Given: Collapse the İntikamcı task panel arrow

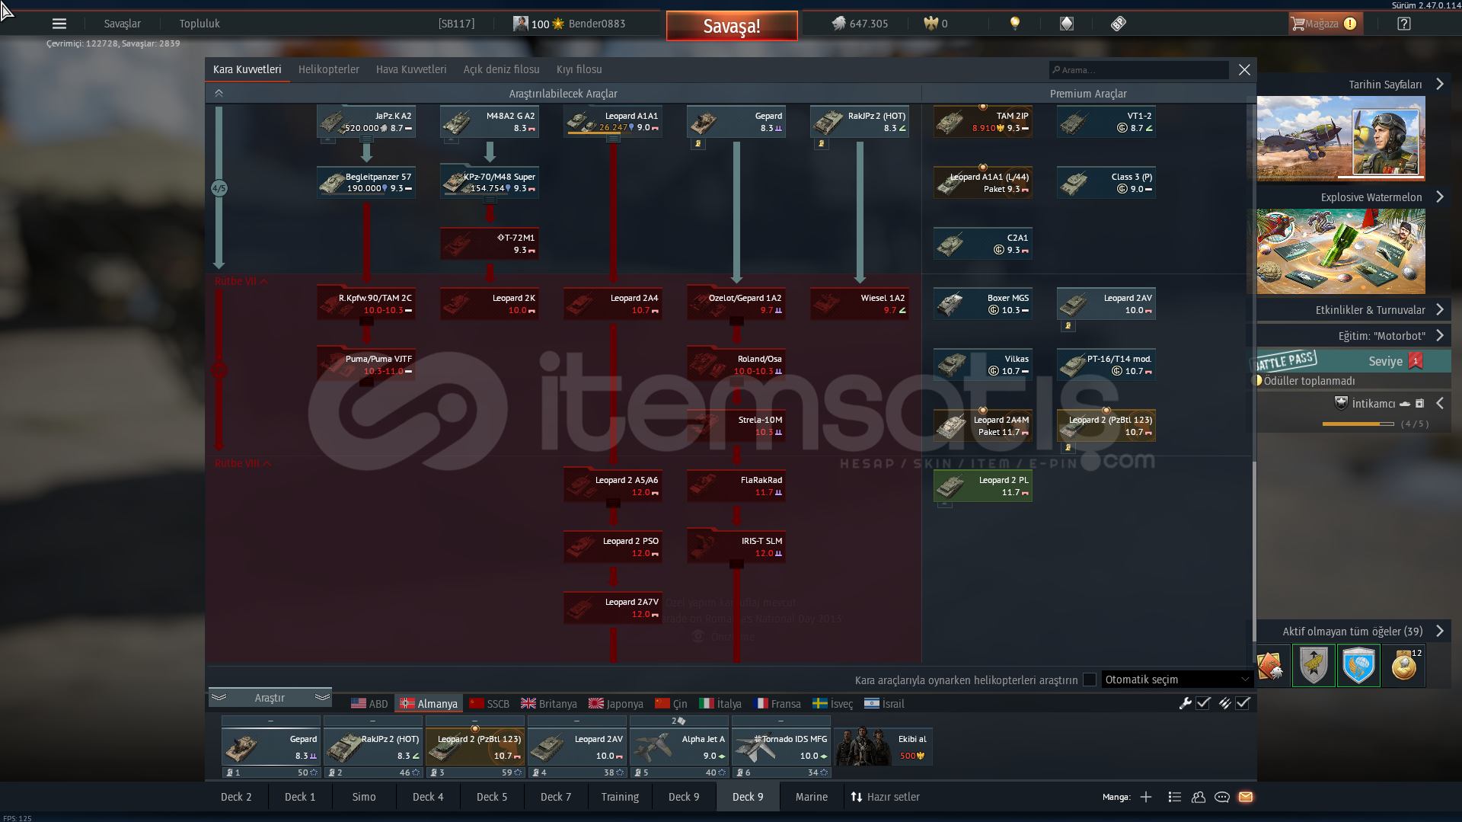Looking at the screenshot, I should point(1439,404).
